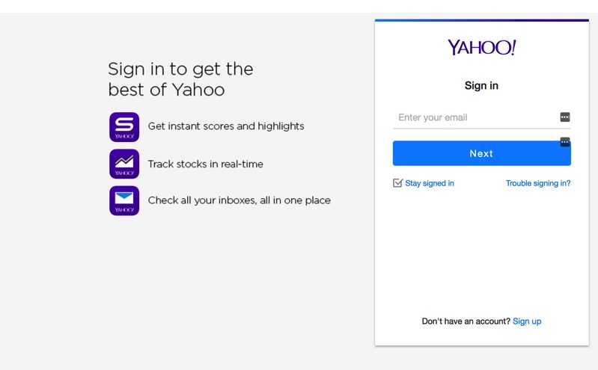Image resolution: width=598 pixels, height=370 pixels.
Task: Select the Track stocks in real-time text
Action: click(205, 164)
